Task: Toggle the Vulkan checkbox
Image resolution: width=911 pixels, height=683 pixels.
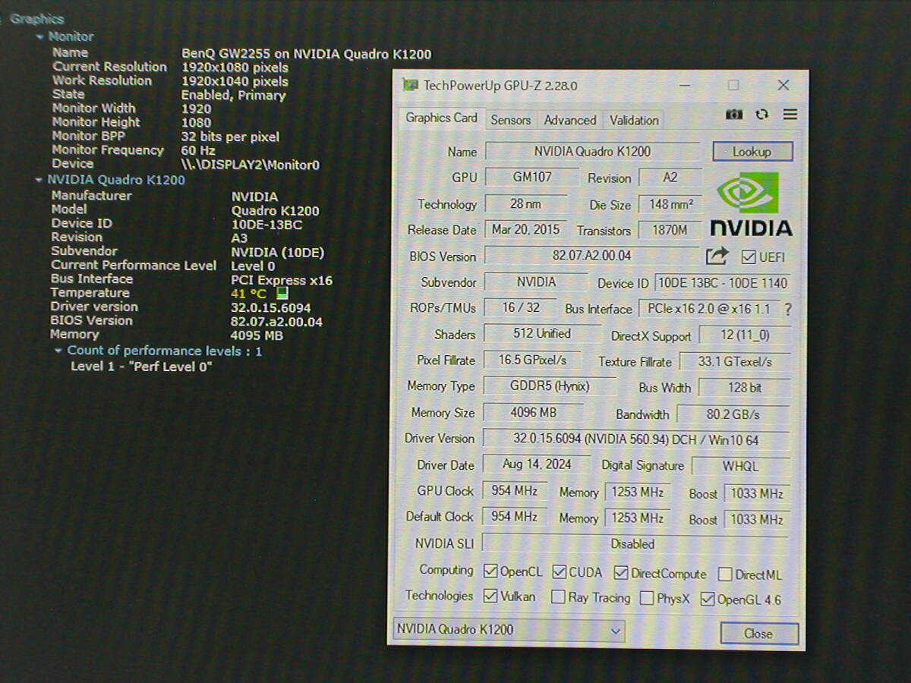Action: tap(490, 596)
